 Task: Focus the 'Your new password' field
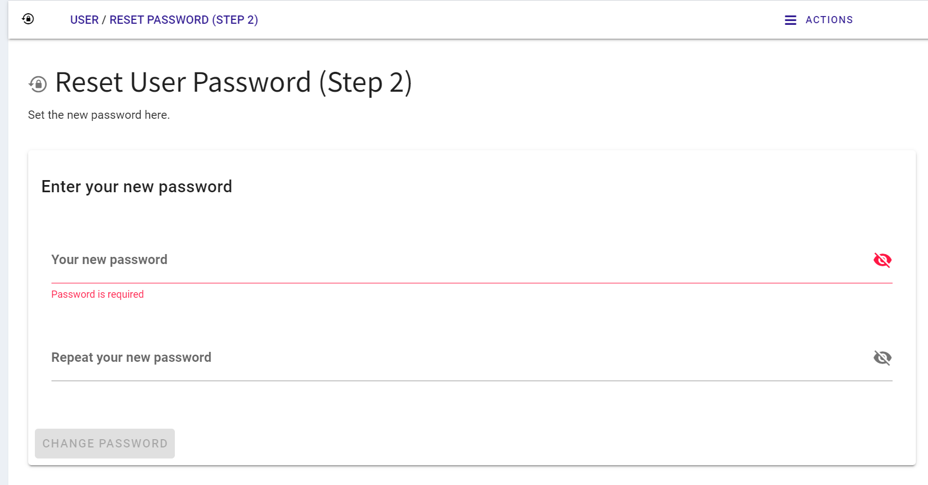(443, 260)
